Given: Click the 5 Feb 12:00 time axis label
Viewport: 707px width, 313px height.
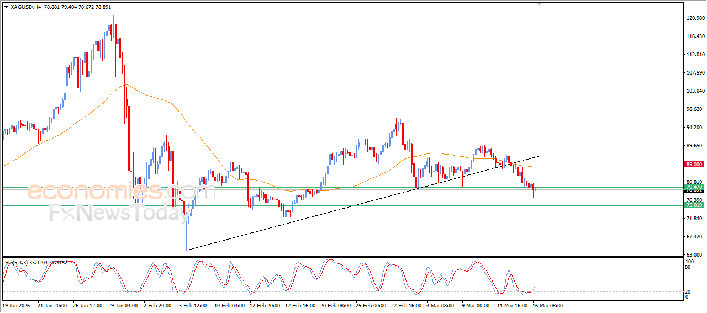Looking at the screenshot, I should (194, 305).
